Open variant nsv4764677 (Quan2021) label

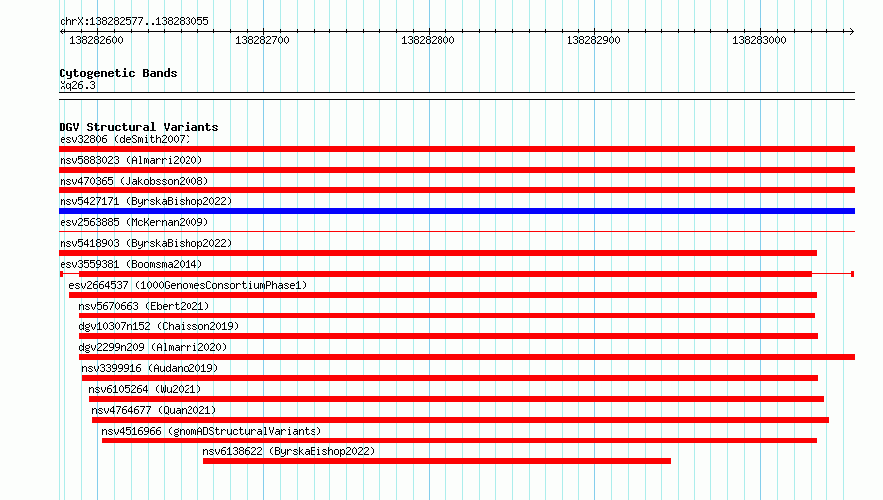coord(154,410)
